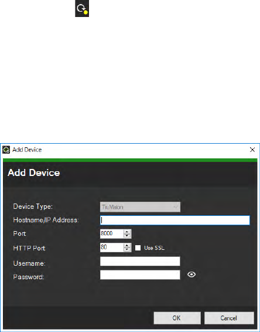Decrease the Port value with down arrow
The width and height of the screenshot is (260, 332).
point(127,236)
